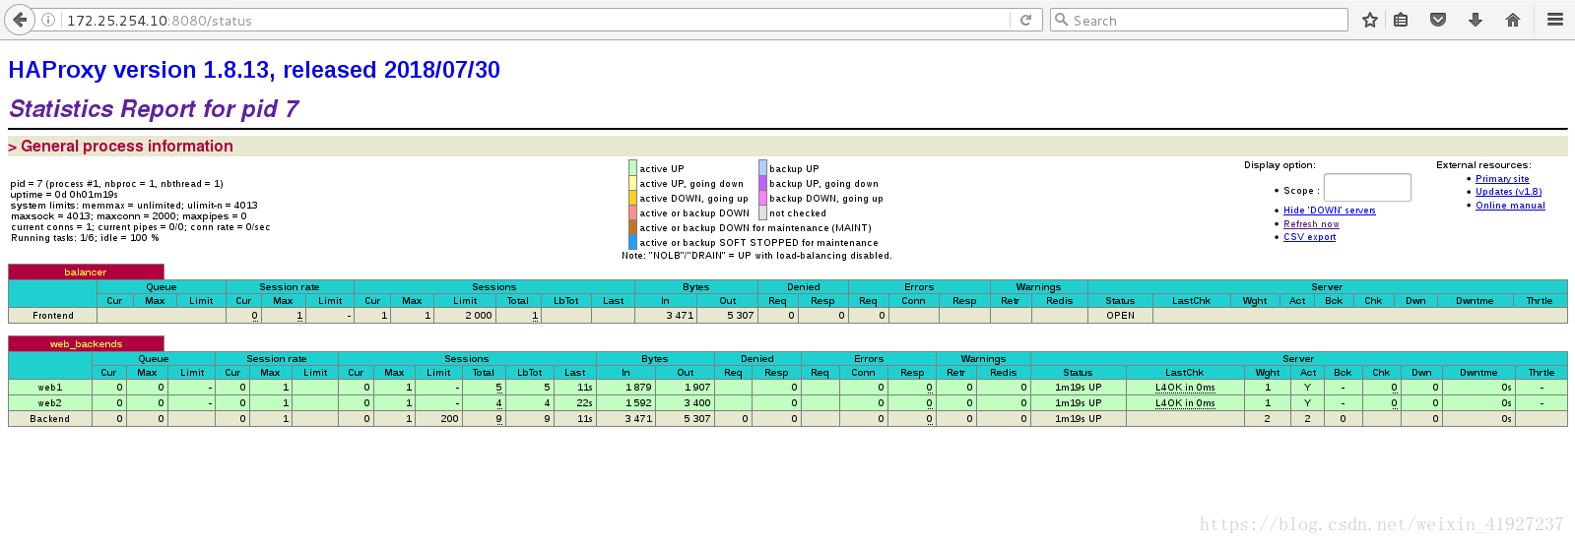Click the Refresh now link
This screenshot has height=544, width=1575.
click(x=1311, y=224)
